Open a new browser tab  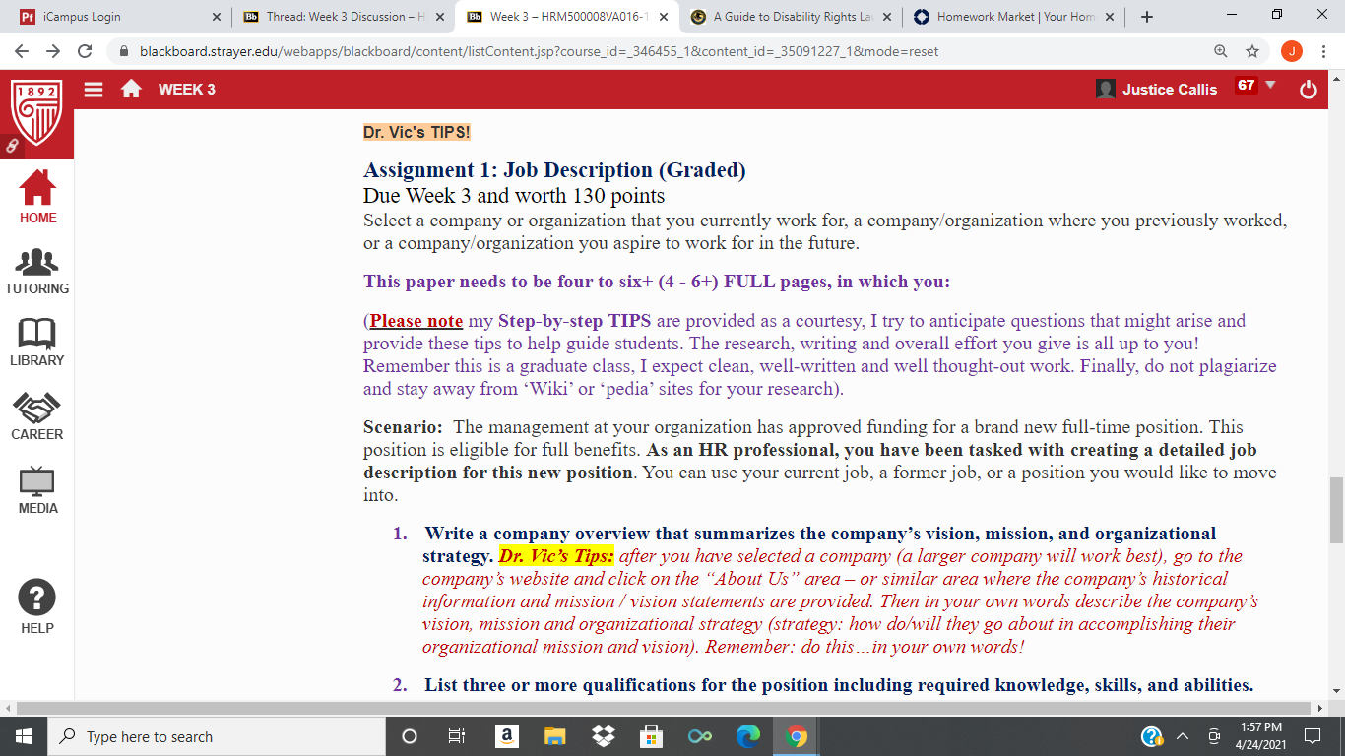pyautogui.click(x=1147, y=17)
